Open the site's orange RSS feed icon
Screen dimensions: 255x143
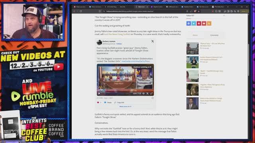coord(209,23)
